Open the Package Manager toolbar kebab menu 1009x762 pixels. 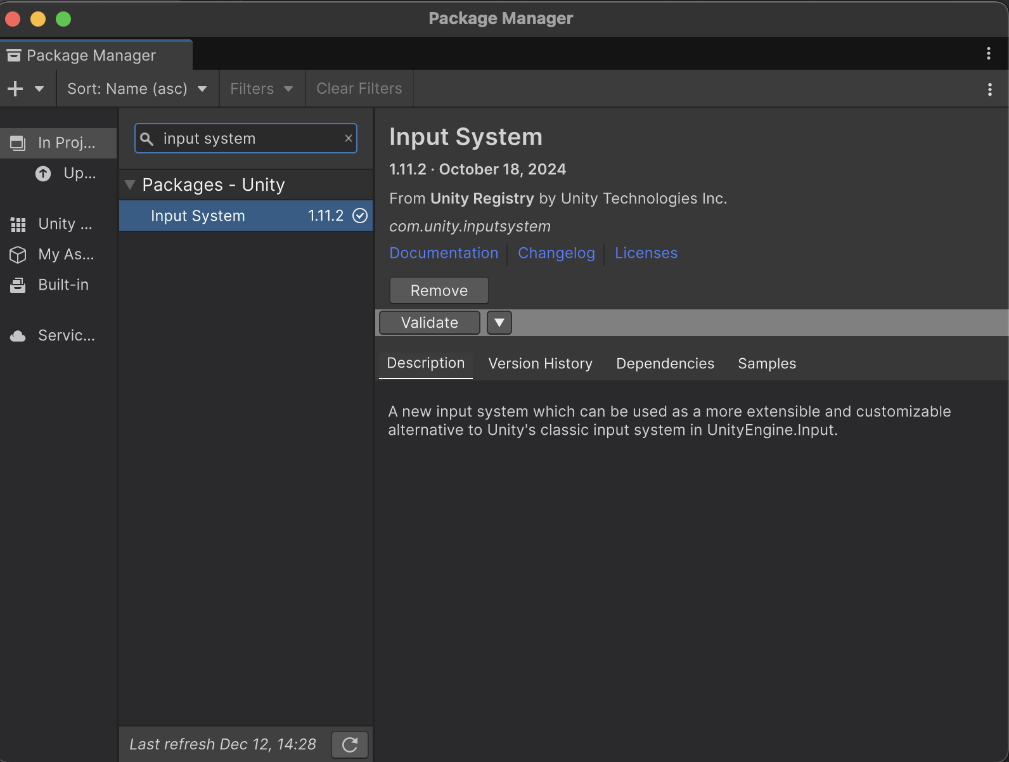click(x=989, y=89)
